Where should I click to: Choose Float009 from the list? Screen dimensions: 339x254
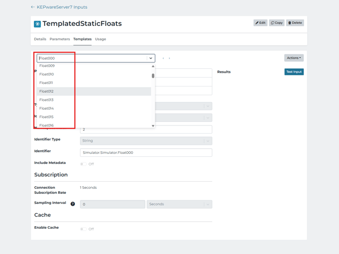tap(94, 66)
